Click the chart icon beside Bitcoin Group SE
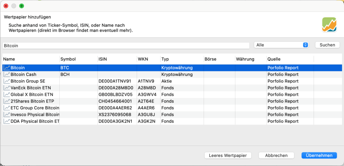The width and height of the screenshot is (344, 166). click(x=7, y=81)
